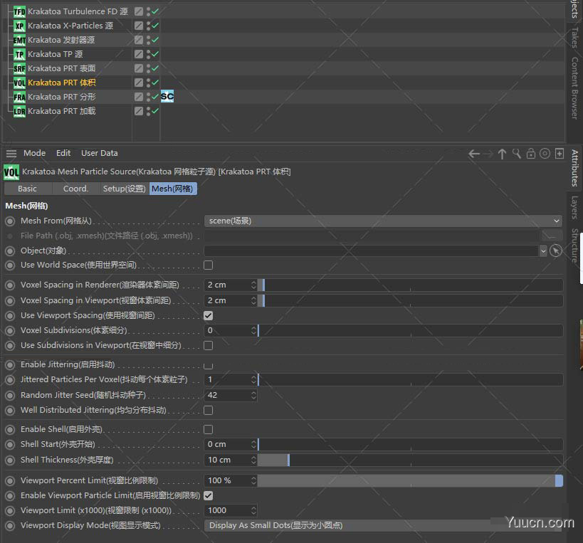The width and height of the screenshot is (583, 543).
Task: Click the SC tag on PRT fractal row
Action: 167,97
